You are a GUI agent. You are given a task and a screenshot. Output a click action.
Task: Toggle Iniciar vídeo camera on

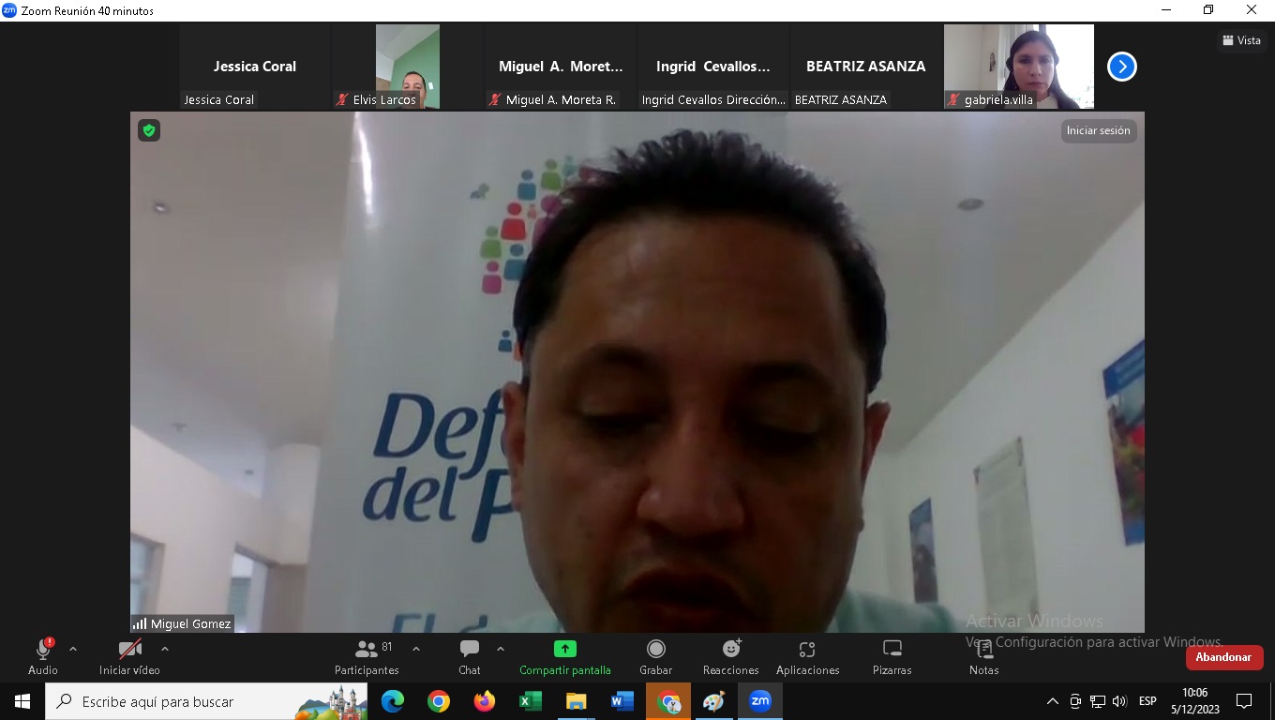[x=129, y=656]
